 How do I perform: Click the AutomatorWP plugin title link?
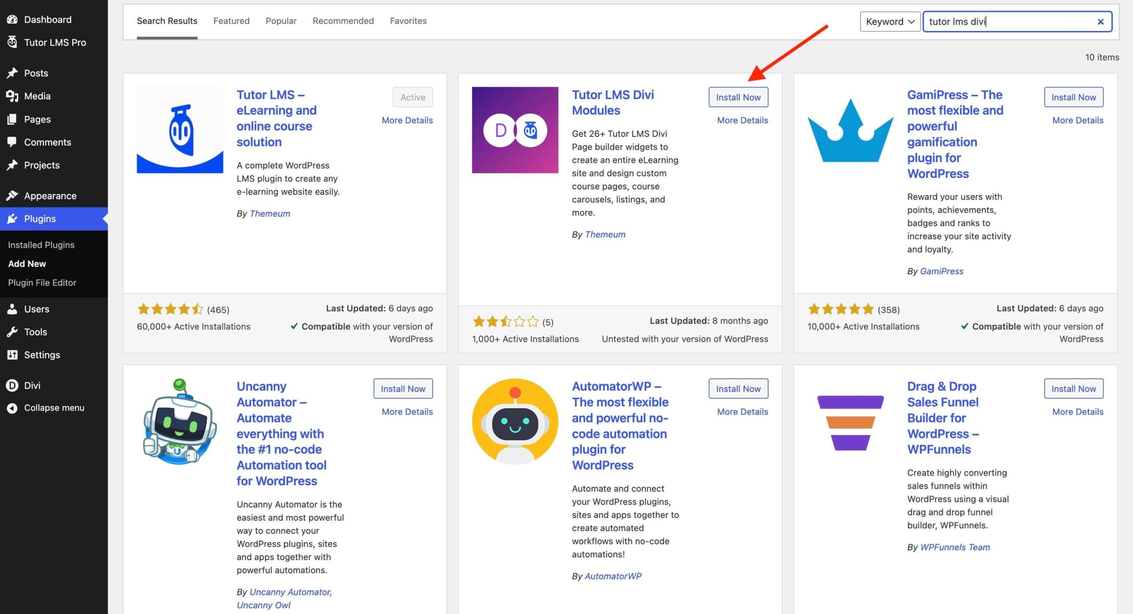pos(620,426)
